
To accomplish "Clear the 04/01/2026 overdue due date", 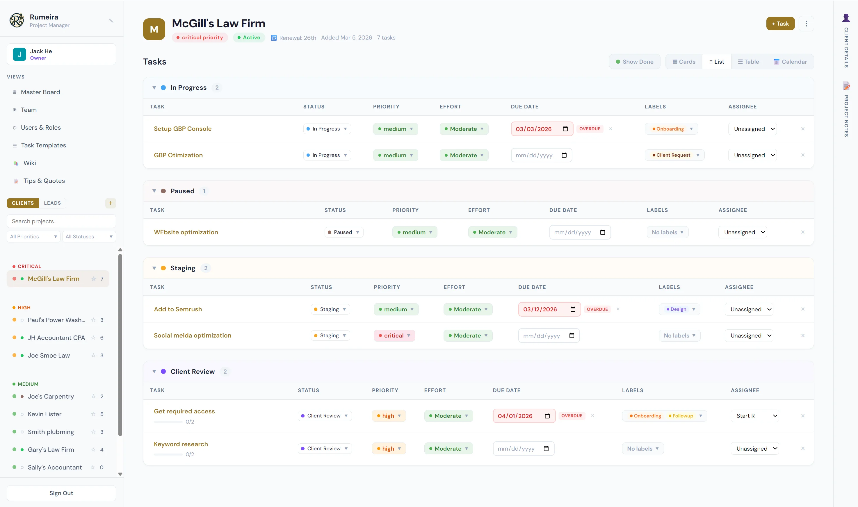I will click(593, 416).
